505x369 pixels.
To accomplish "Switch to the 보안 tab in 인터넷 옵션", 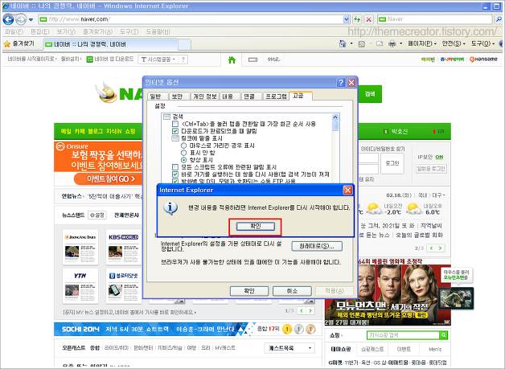I will (178, 96).
